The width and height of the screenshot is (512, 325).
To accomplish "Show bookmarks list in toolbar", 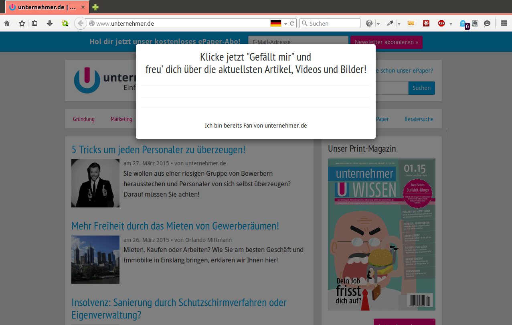I will (35, 24).
